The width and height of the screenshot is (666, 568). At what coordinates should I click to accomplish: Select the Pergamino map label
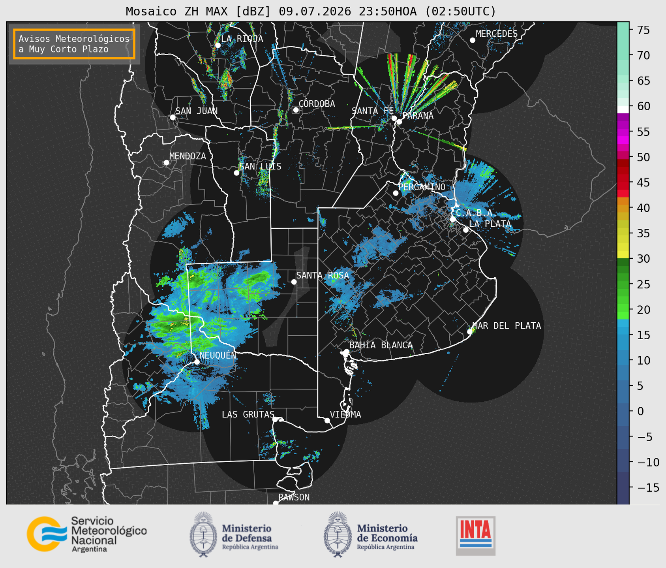[x=422, y=187]
